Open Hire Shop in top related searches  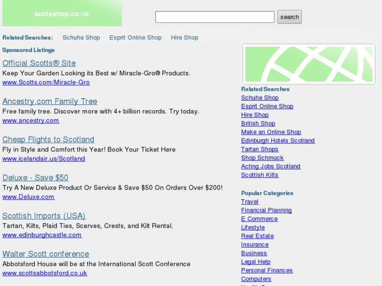click(184, 37)
